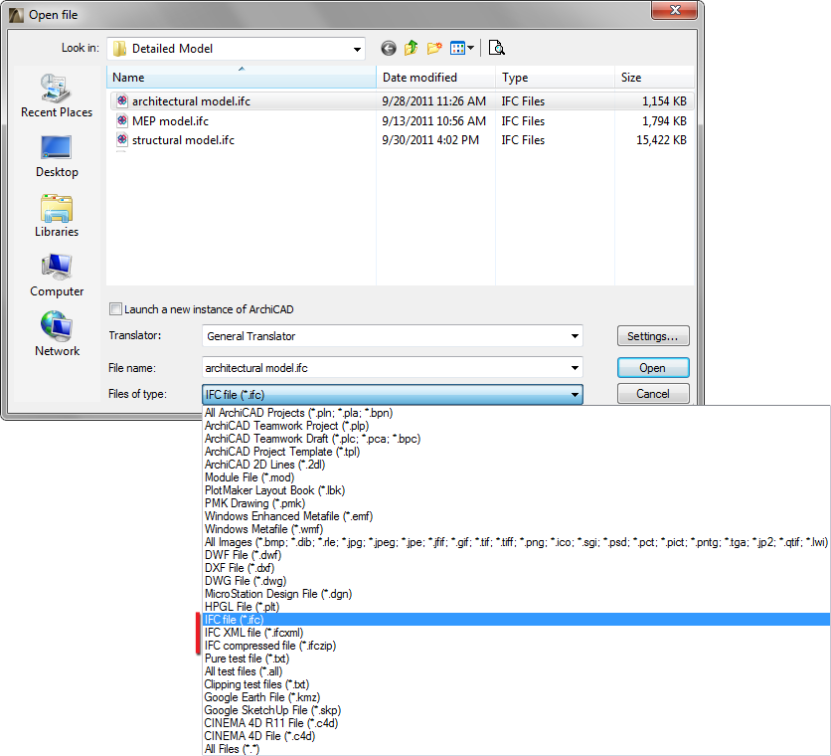
Task: Open the 'Look in' folder dropdown
Action: pyautogui.click(x=355, y=48)
